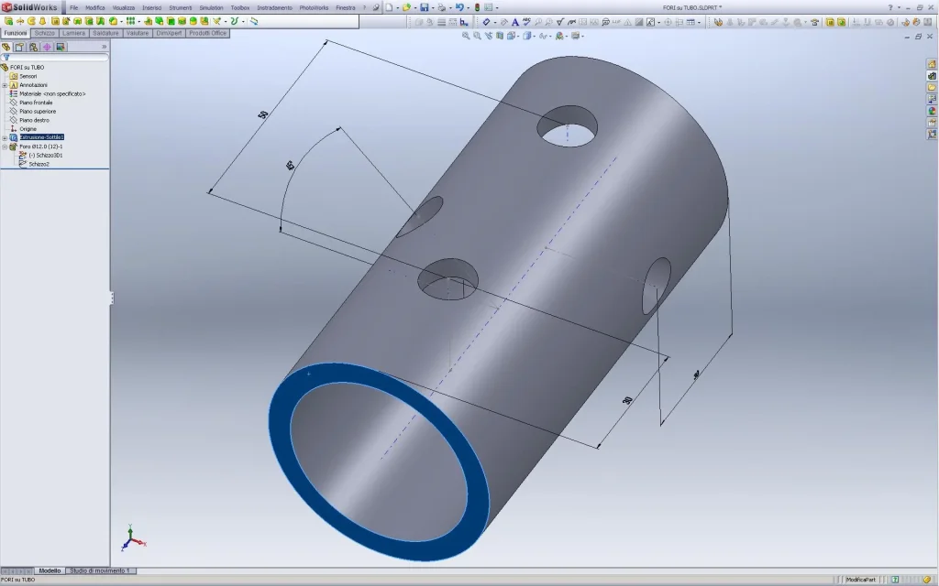Select Schizzo2 sketch item
The image size is (939, 586).
click(x=39, y=164)
